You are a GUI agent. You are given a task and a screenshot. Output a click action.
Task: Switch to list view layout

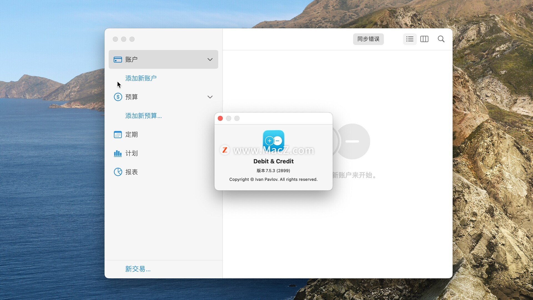point(410,39)
